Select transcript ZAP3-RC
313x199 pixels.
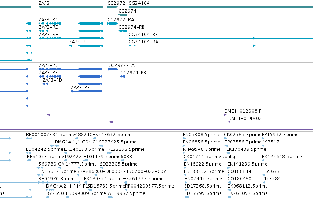coord(71,24)
